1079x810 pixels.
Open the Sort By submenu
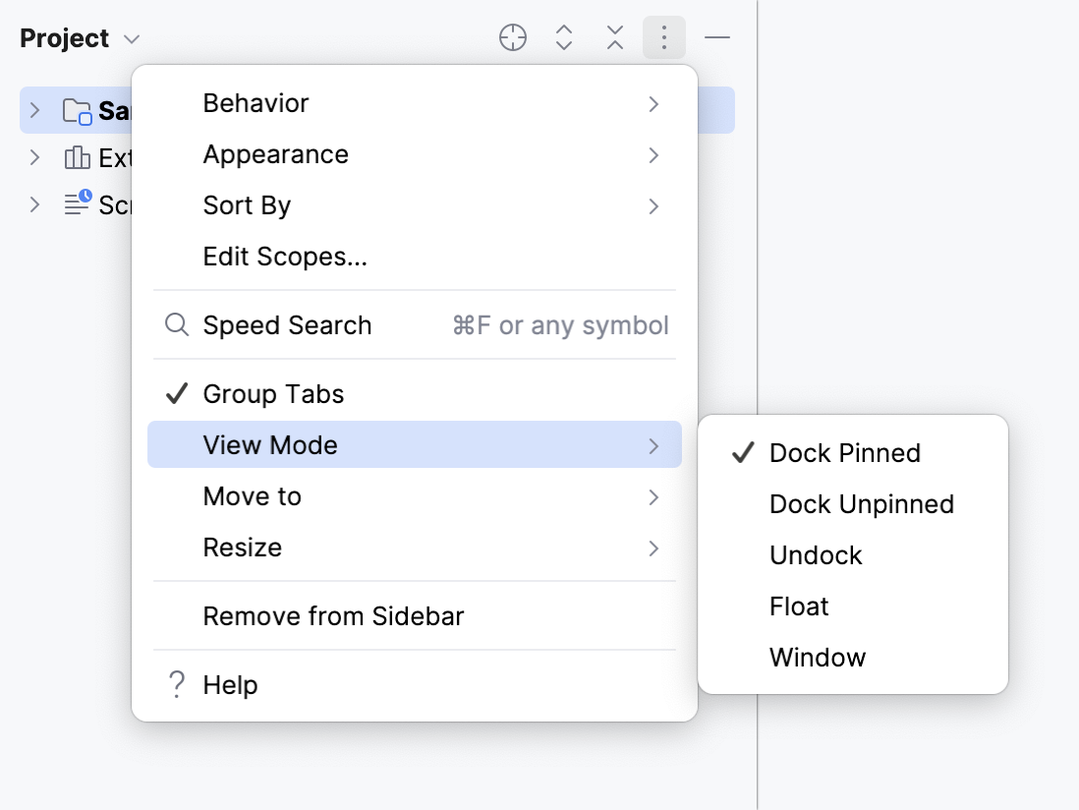click(246, 205)
